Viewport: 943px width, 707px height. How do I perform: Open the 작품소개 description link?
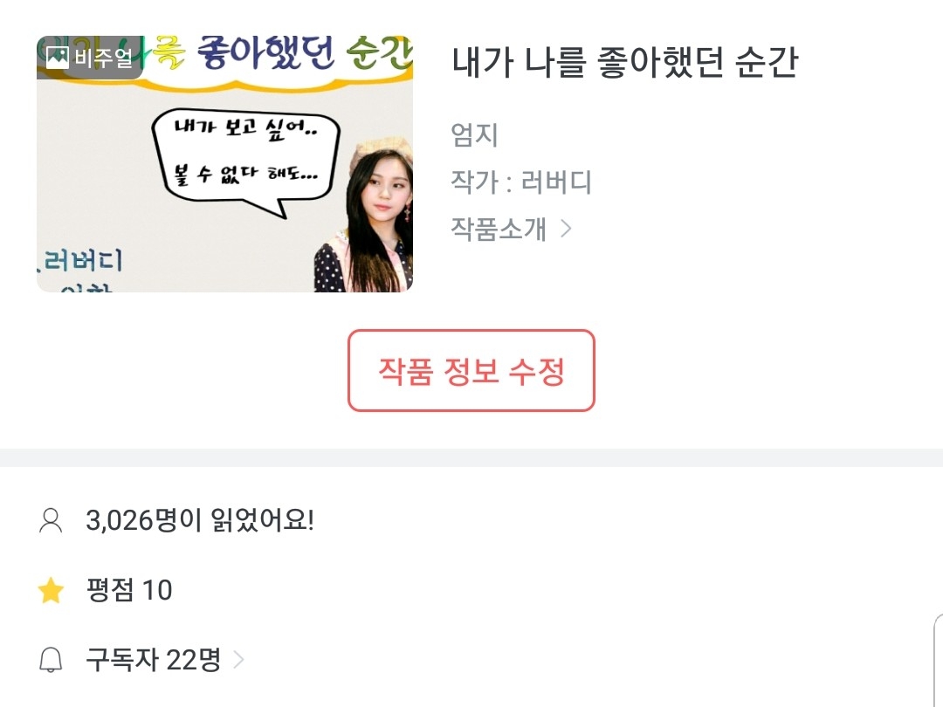tap(499, 229)
